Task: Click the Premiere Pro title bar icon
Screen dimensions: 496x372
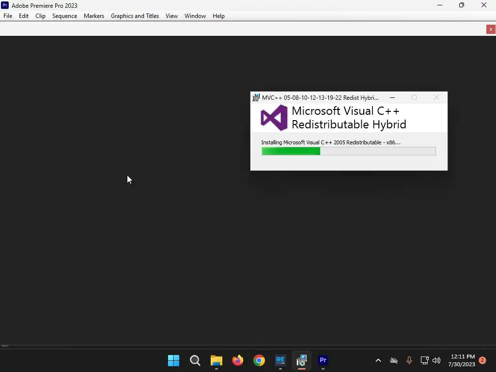Action: pyautogui.click(x=5, y=5)
